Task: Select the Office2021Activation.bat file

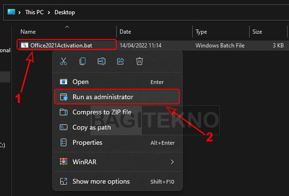Action: pyautogui.click(x=61, y=45)
